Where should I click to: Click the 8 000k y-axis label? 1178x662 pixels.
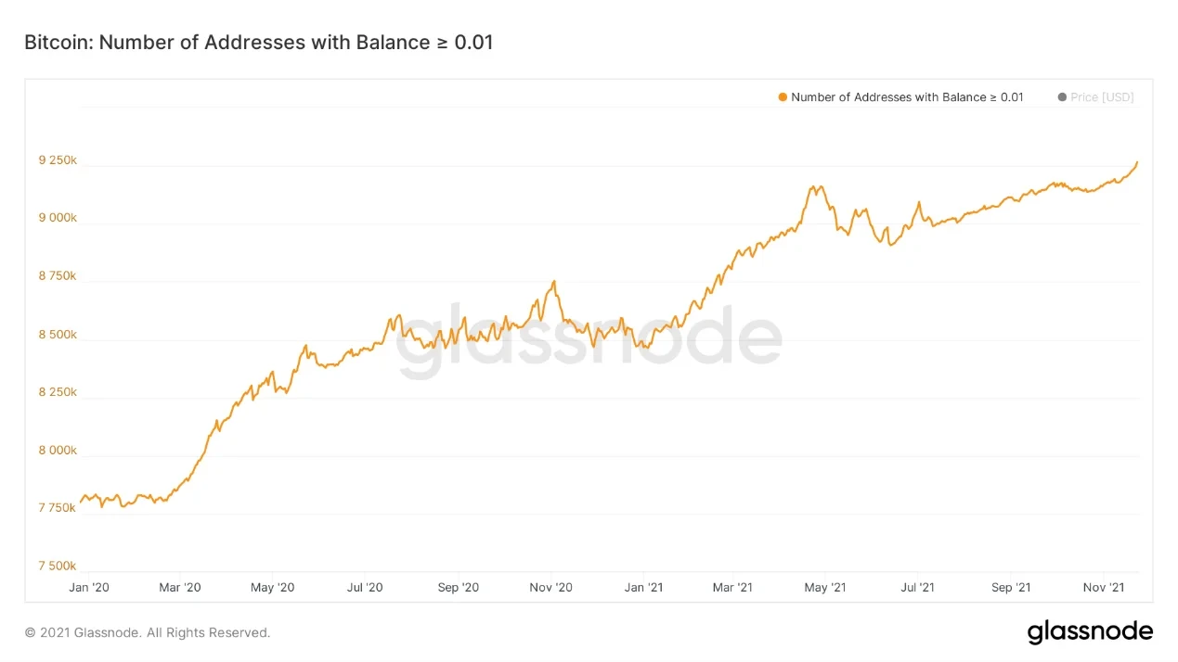pos(58,451)
